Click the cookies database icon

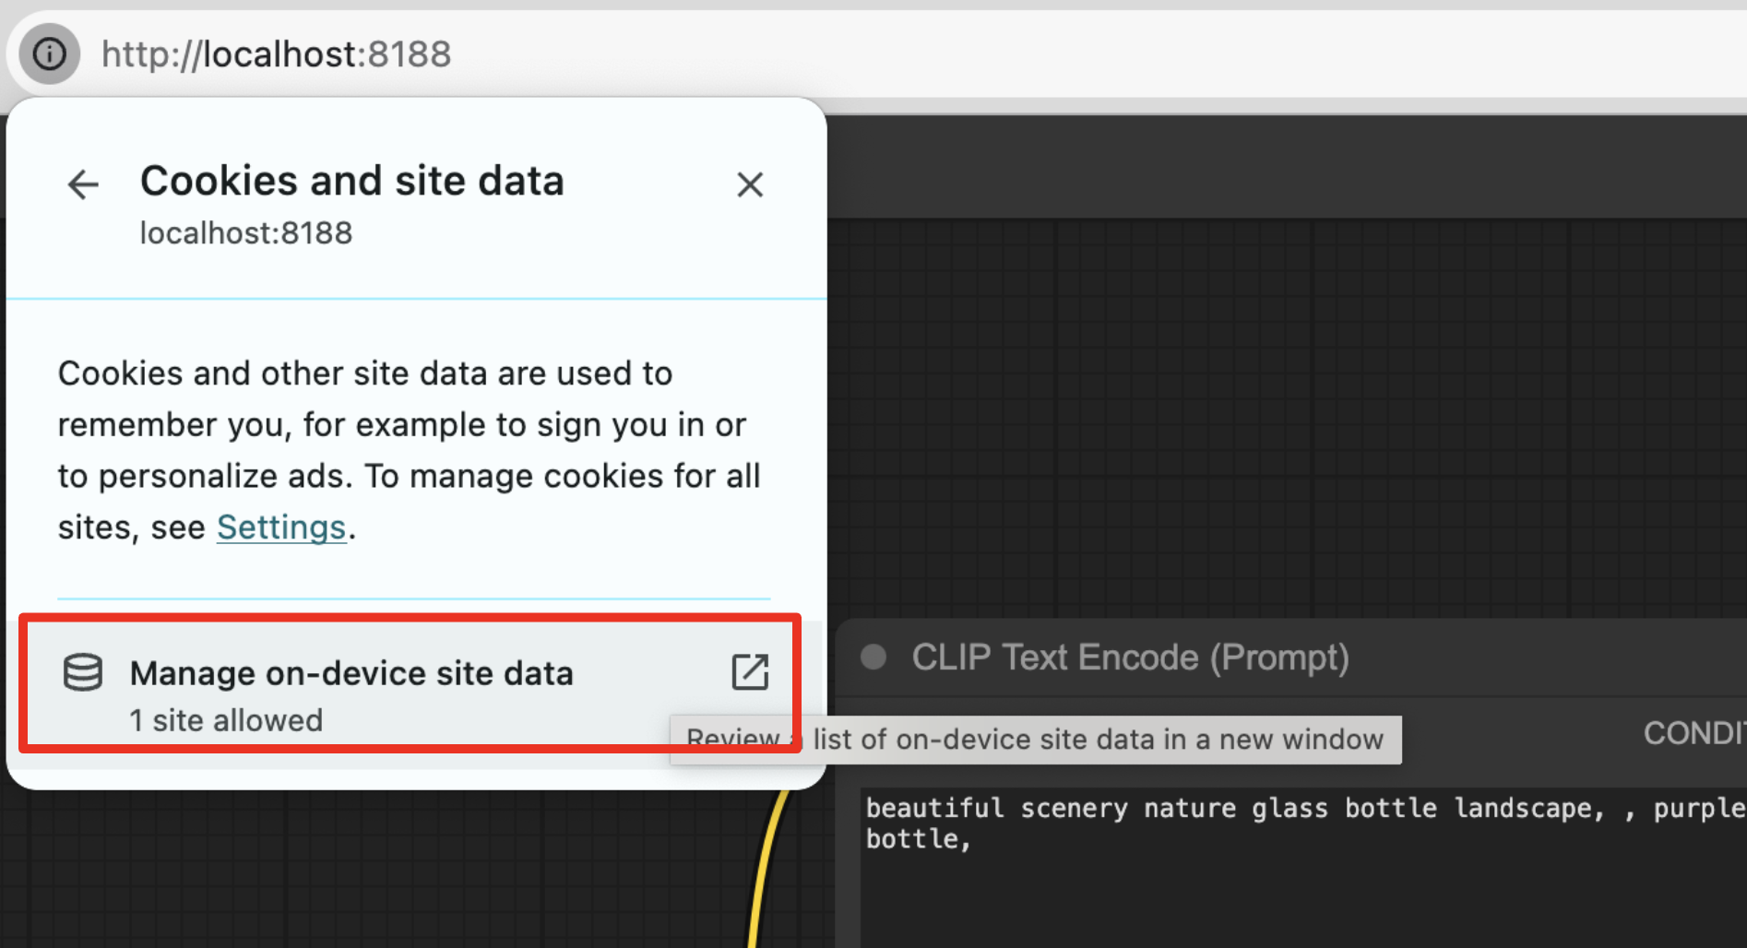point(82,672)
